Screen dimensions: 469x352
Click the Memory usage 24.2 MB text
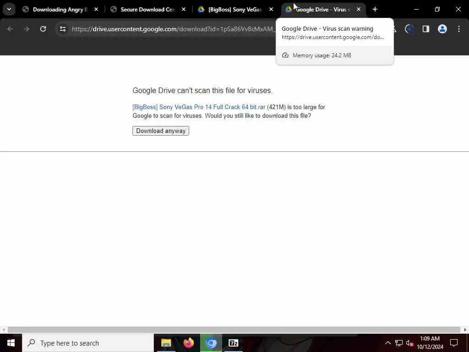click(x=322, y=55)
